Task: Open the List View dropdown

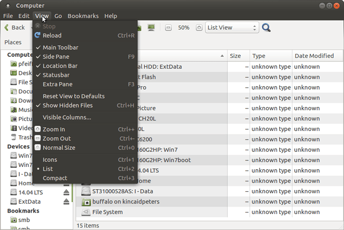Action: coord(232,28)
